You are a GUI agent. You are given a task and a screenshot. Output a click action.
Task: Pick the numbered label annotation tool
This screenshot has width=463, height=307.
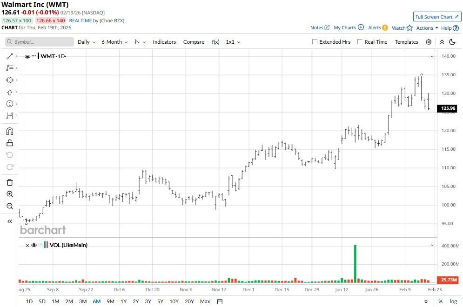point(9,104)
